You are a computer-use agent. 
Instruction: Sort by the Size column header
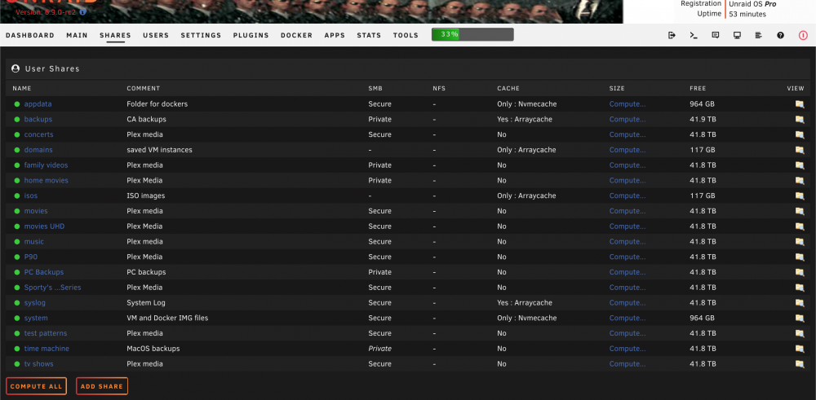(x=617, y=89)
